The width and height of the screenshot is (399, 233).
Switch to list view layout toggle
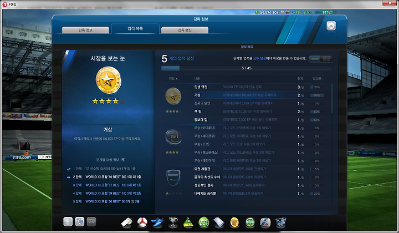click(x=315, y=59)
